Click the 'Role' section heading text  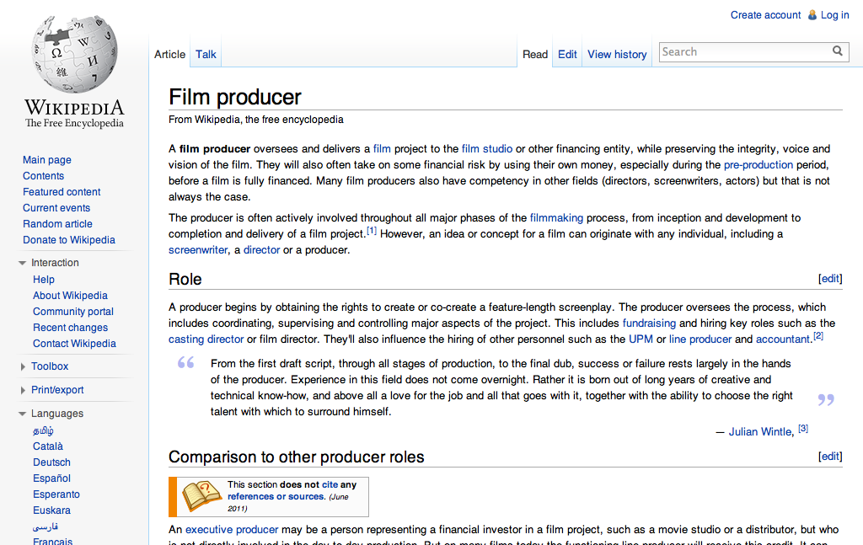pos(185,280)
